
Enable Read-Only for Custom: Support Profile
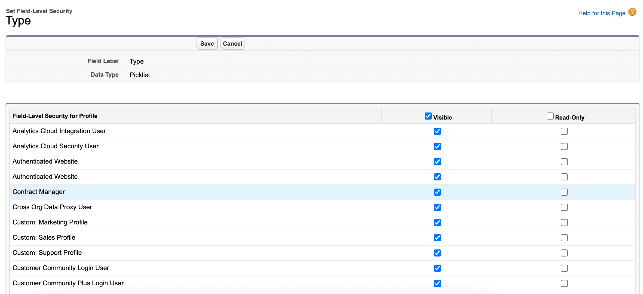pos(564,253)
